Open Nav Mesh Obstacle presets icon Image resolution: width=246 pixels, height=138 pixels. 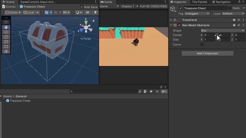239,25
